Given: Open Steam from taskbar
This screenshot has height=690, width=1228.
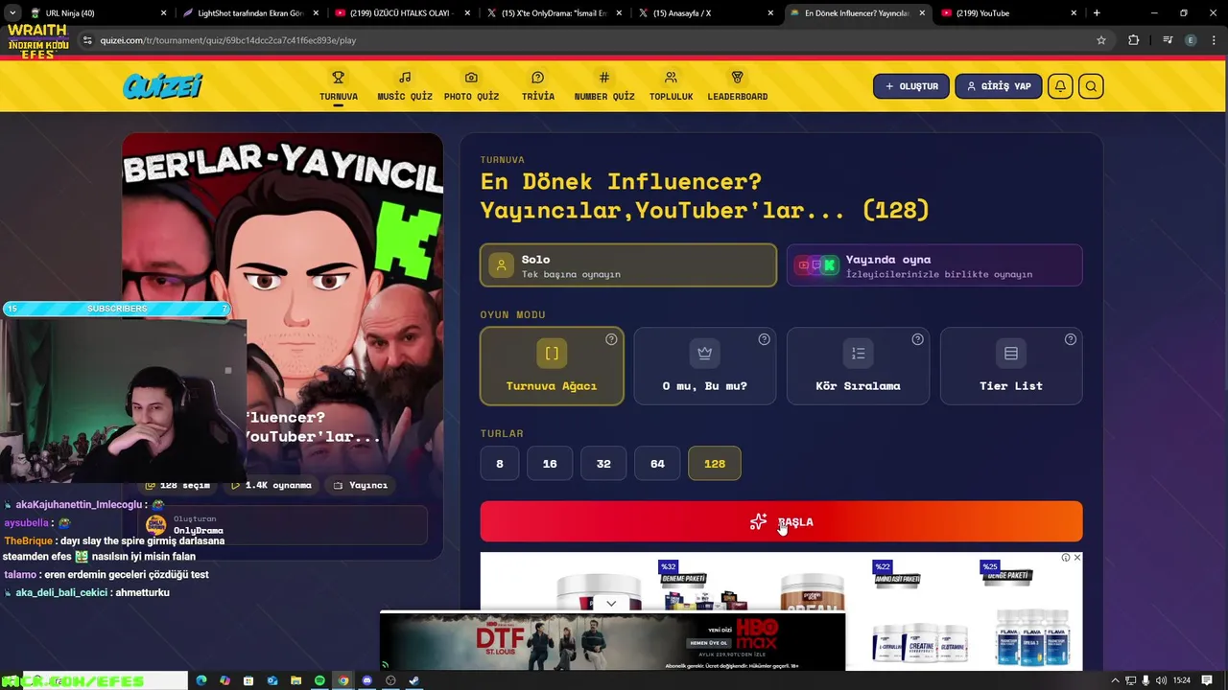Looking at the screenshot, I should 413,680.
